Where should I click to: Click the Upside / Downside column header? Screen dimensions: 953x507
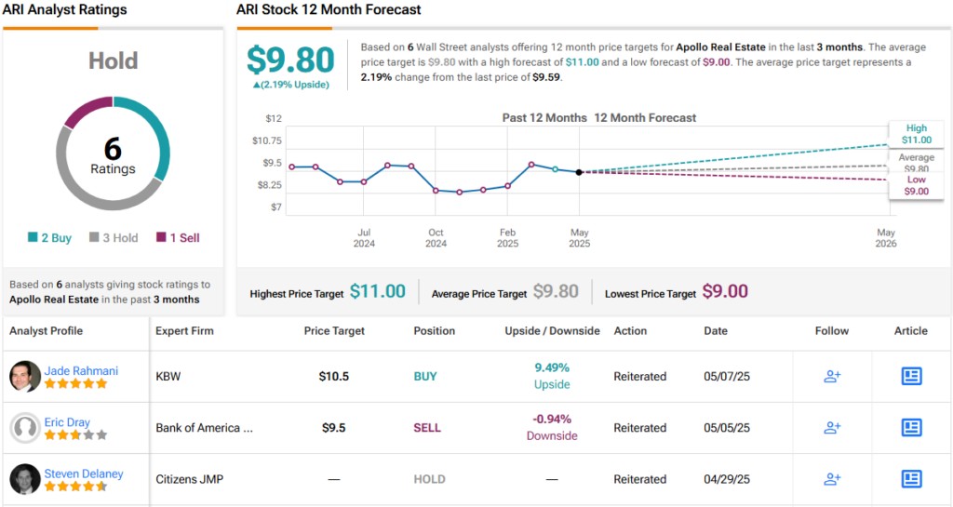[552, 330]
